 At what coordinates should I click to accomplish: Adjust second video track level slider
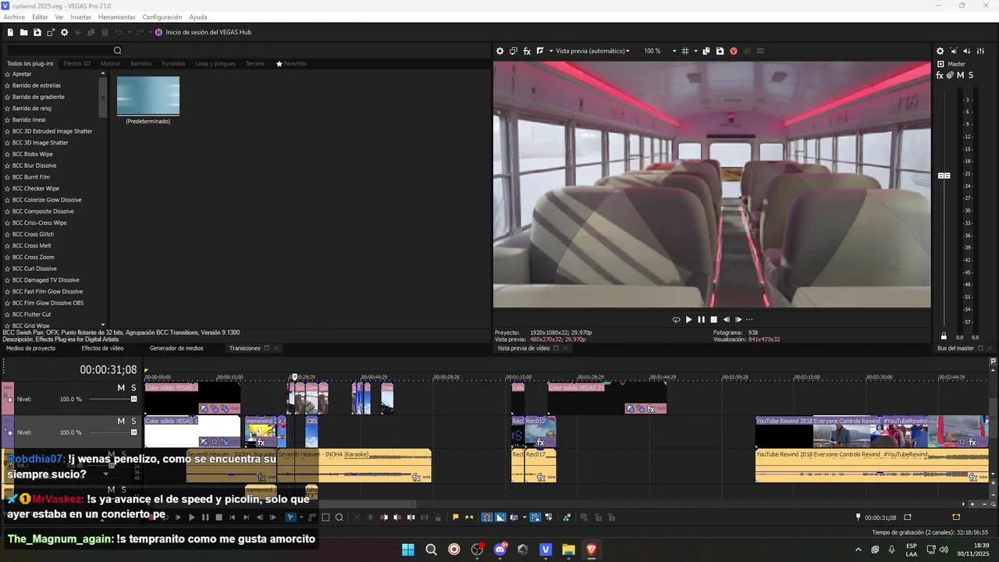pyautogui.click(x=133, y=432)
